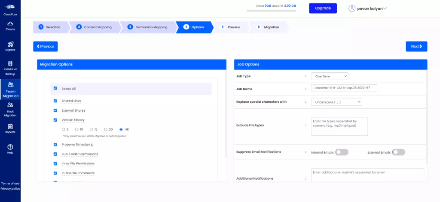Select version history radio 15
The width and height of the screenshot is (440, 202).
coord(91,129)
